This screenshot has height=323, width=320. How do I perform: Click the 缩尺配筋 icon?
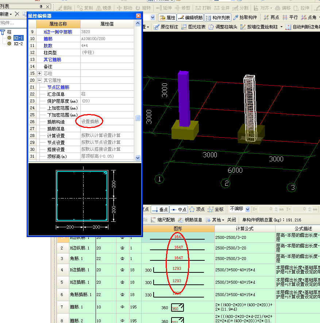tap(163, 220)
